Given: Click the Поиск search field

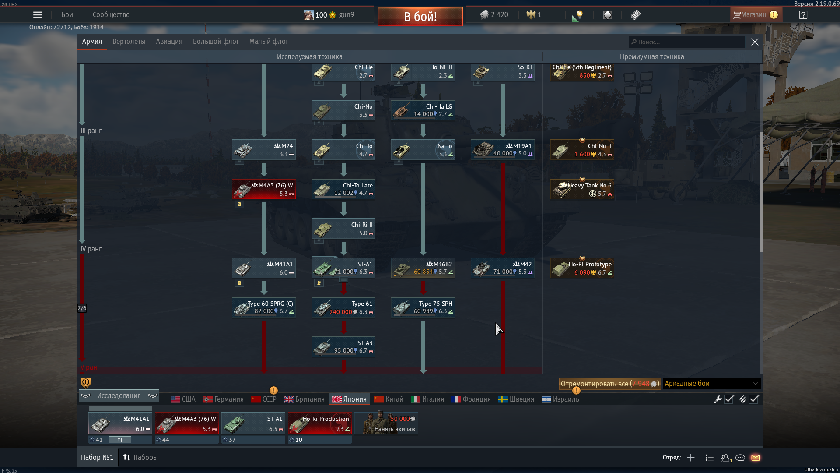Looking at the screenshot, I should (687, 42).
